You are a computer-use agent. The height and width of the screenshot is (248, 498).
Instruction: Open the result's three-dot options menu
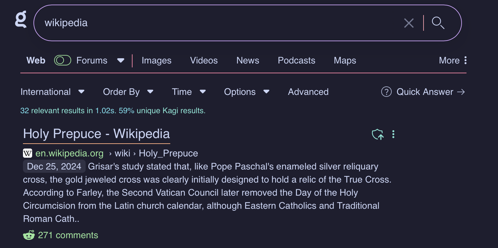pyautogui.click(x=393, y=134)
